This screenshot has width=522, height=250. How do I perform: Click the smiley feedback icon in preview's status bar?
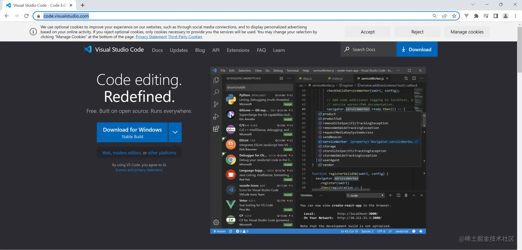(x=414, y=231)
